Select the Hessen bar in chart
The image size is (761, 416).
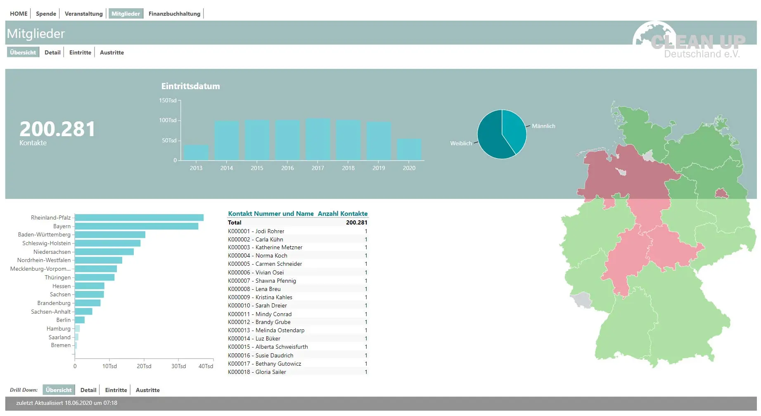(x=90, y=286)
